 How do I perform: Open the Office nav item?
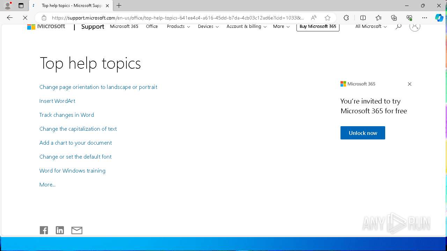(152, 26)
